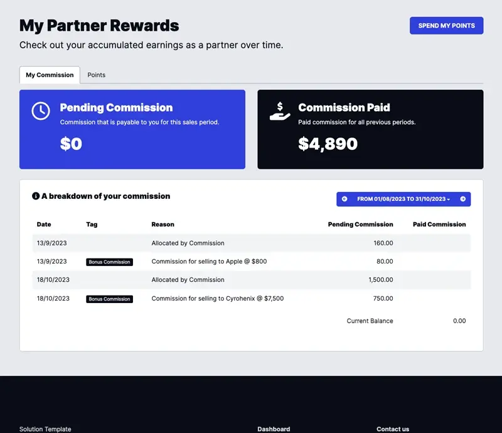Screen dimensions: 502x433
Task: Click the $4,890 Commission Paid amount
Action: pyautogui.click(x=328, y=144)
